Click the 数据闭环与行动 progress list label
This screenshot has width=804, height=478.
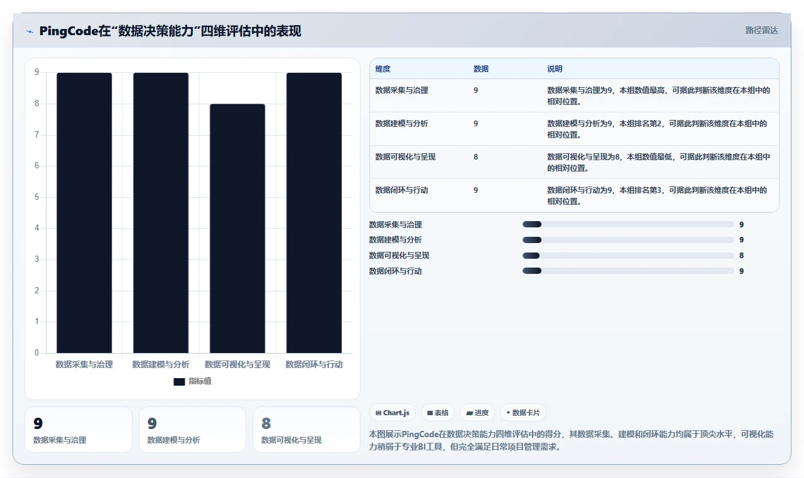[395, 271]
